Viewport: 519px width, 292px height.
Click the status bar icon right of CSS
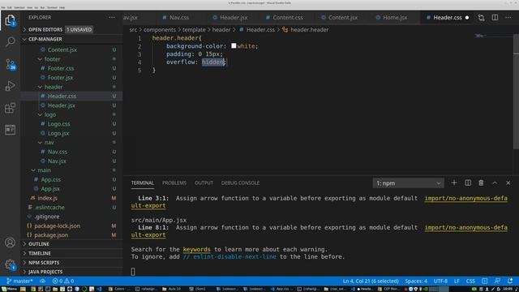(485, 281)
